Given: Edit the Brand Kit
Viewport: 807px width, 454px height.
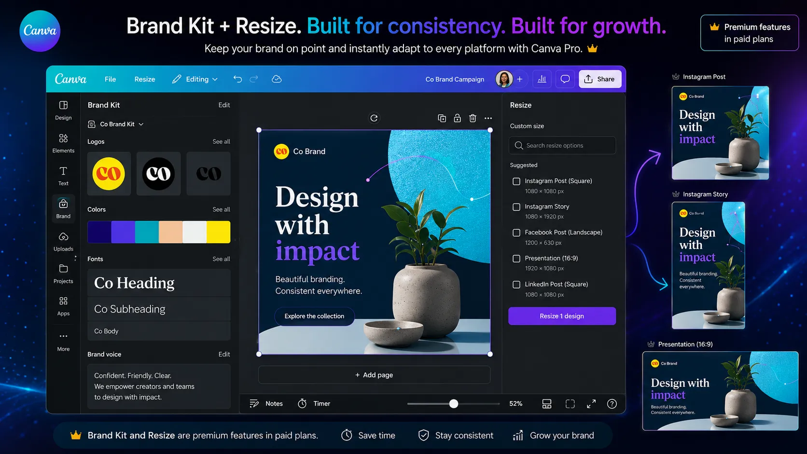Looking at the screenshot, I should coord(224,105).
